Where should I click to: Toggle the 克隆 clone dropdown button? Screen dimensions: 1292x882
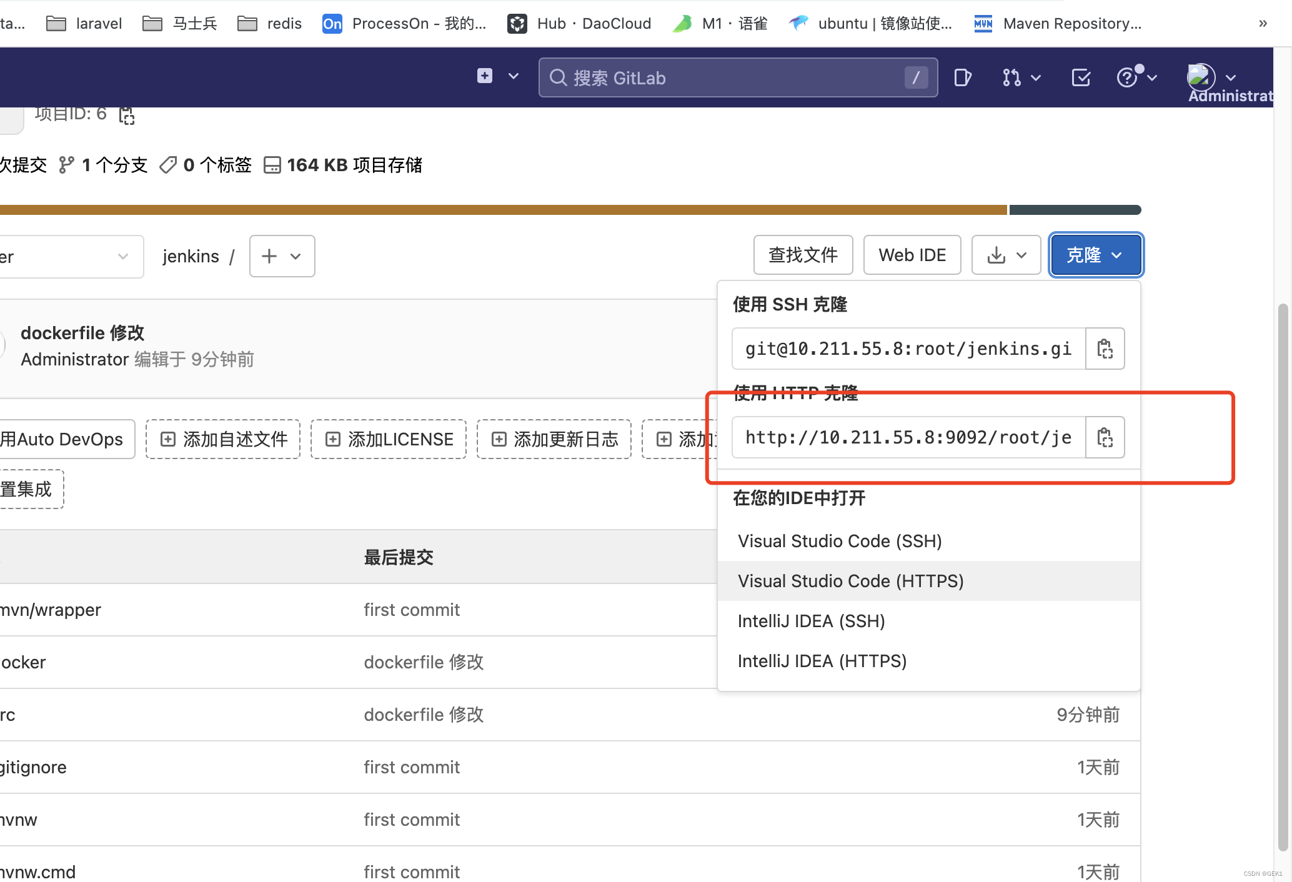tap(1096, 255)
